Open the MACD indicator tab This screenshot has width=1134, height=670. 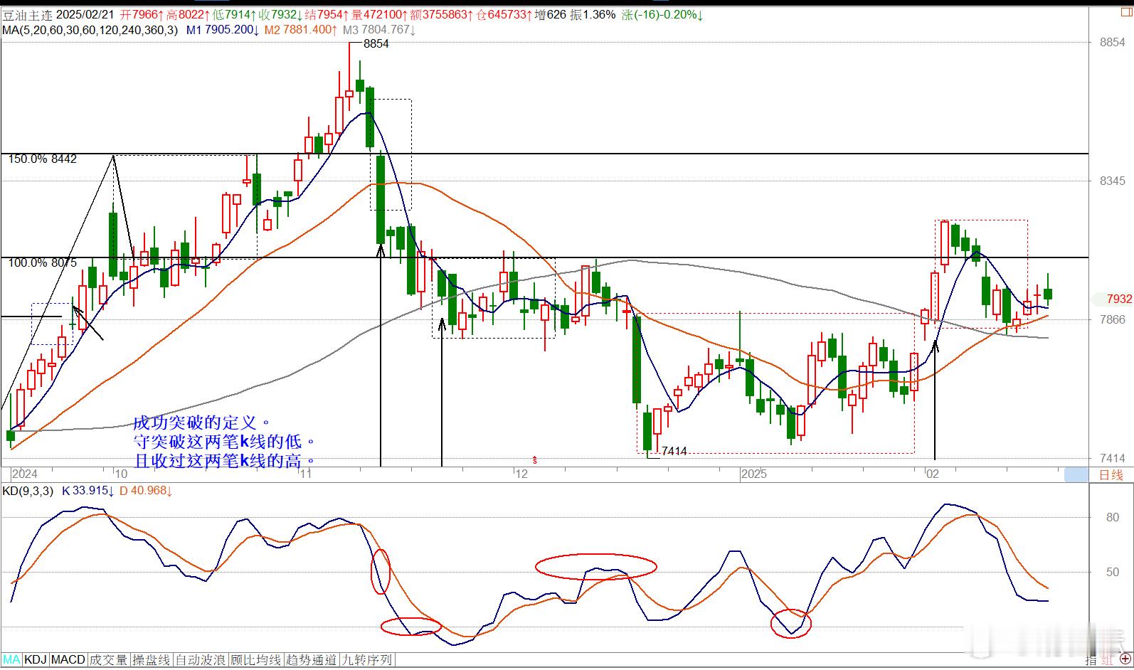(x=68, y=660)
